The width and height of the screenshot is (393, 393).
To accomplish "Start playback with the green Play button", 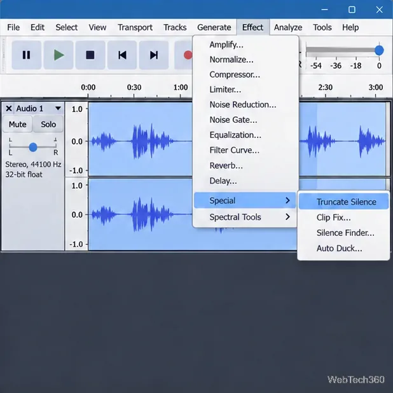I will (59, 55).
